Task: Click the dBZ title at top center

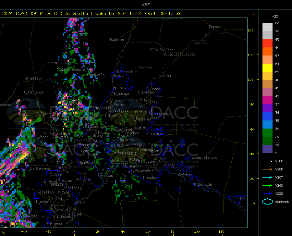Action: tap(146, 5)
